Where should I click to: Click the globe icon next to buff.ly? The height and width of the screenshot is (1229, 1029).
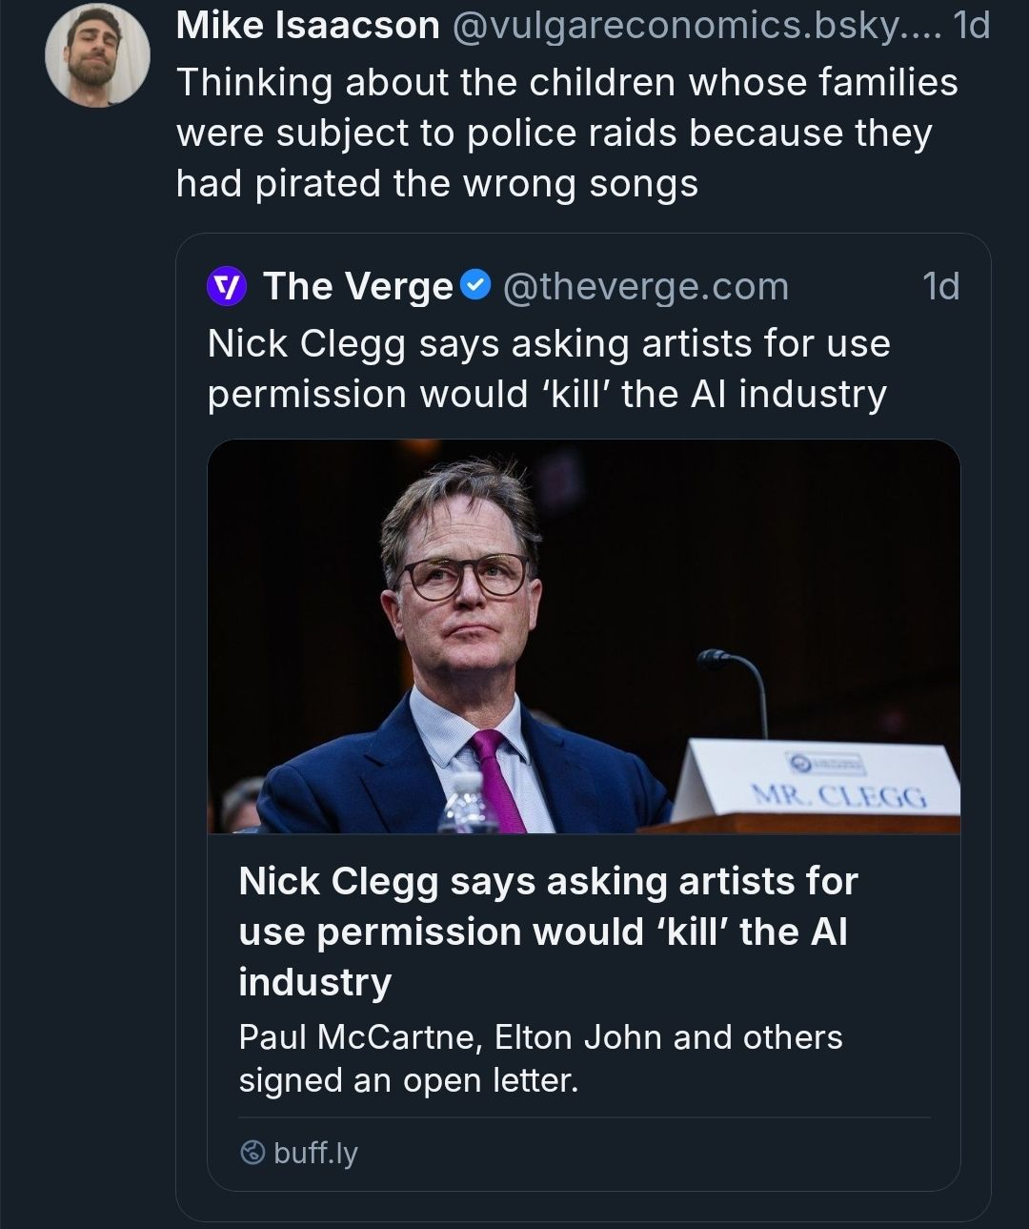(252, 1154)
